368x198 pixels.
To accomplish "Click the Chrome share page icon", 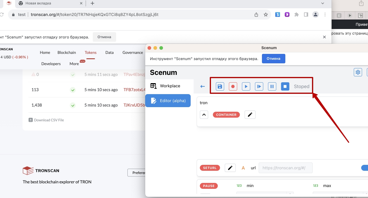I will 256,15.
